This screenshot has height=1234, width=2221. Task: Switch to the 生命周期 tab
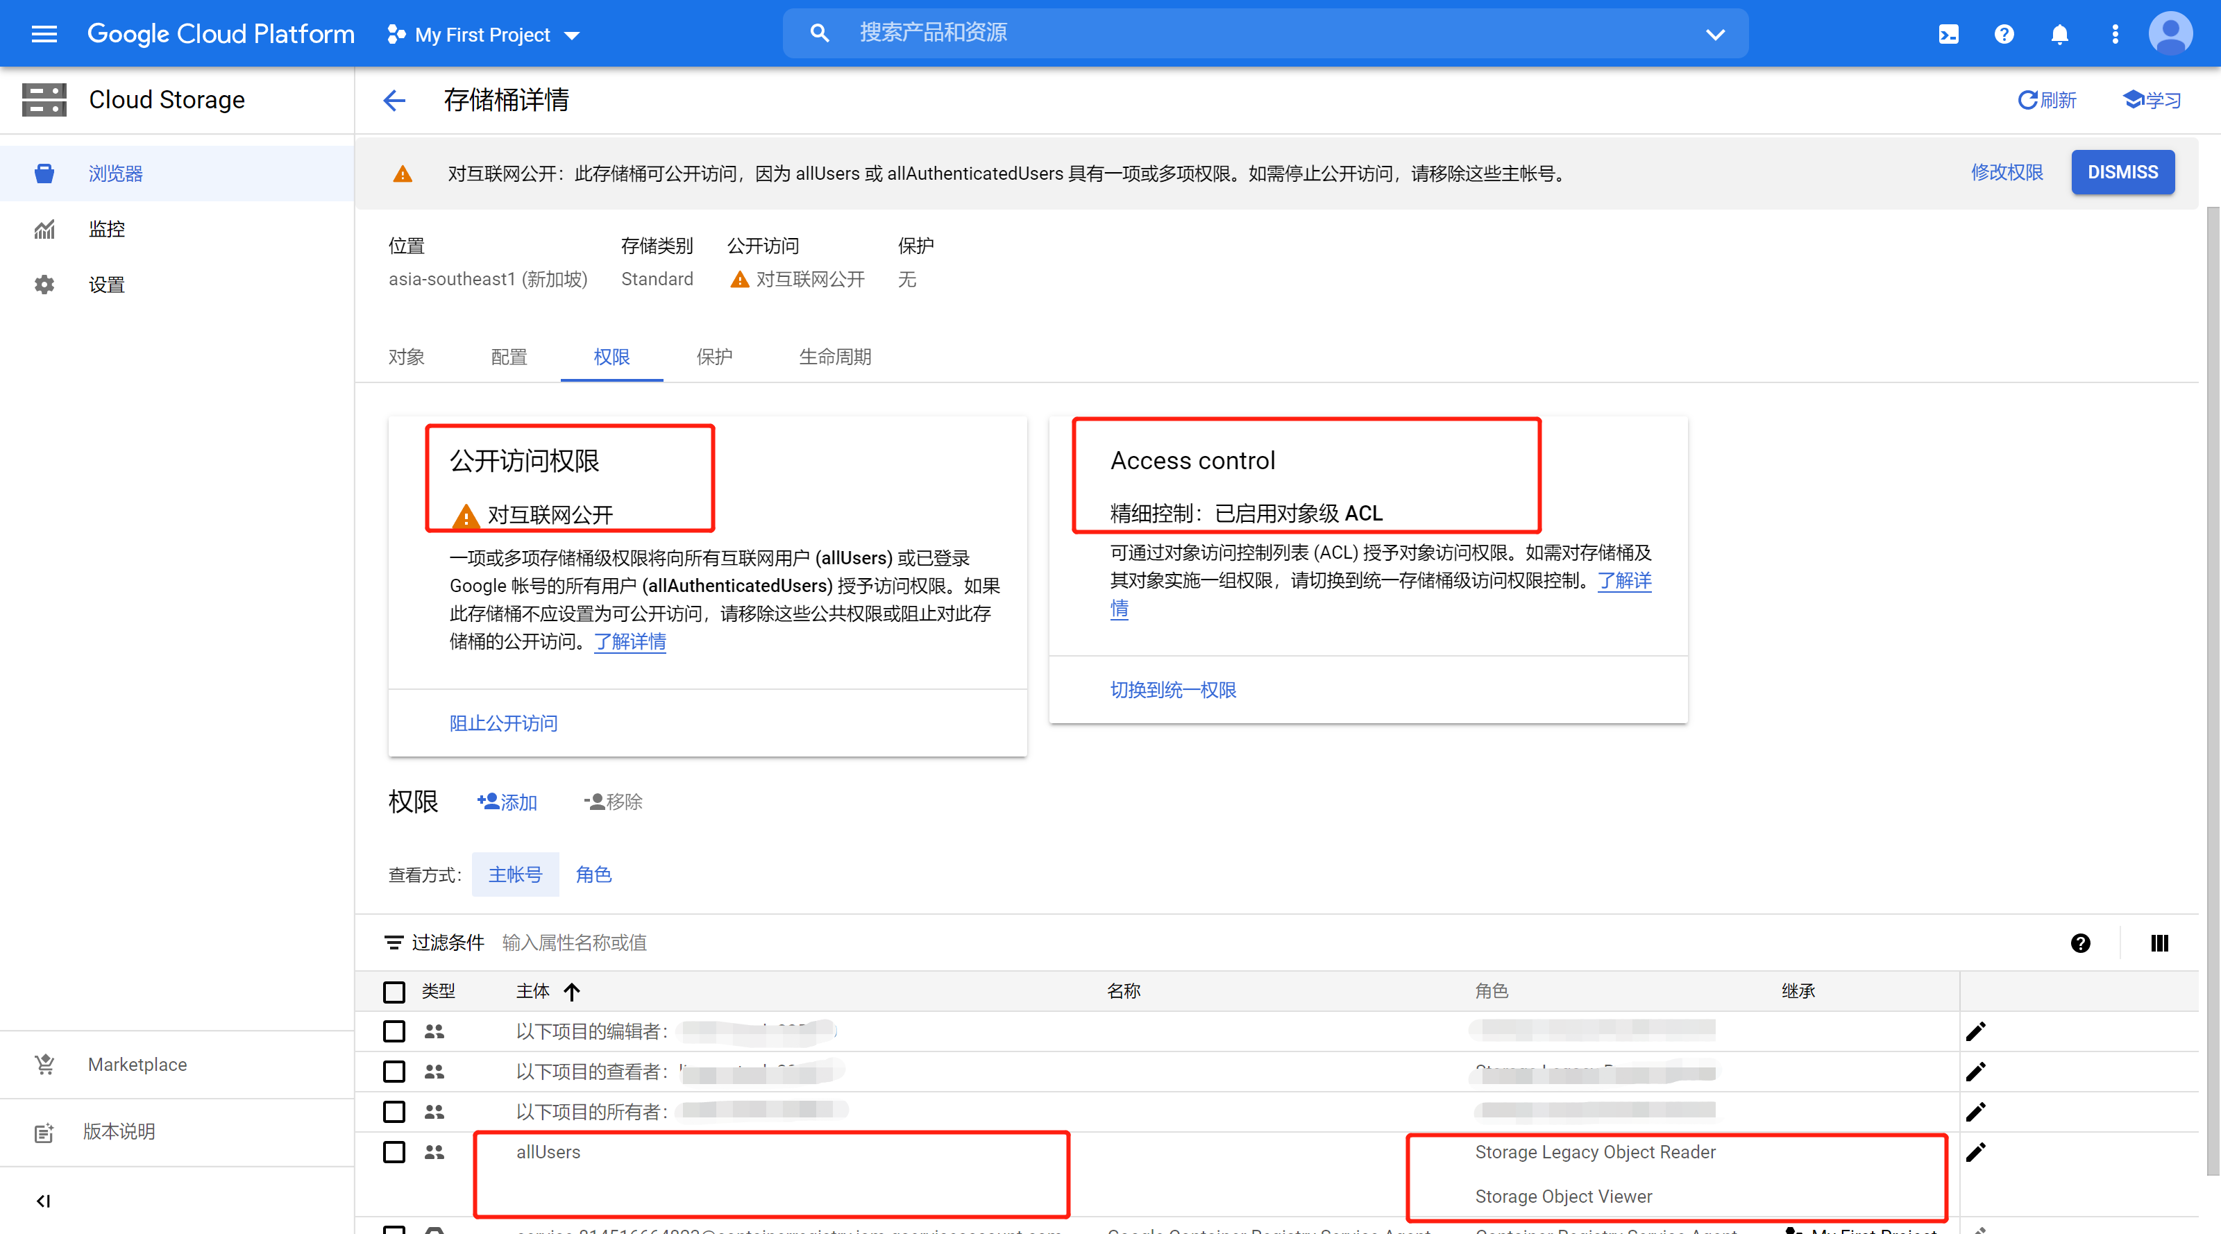(834, 356)
